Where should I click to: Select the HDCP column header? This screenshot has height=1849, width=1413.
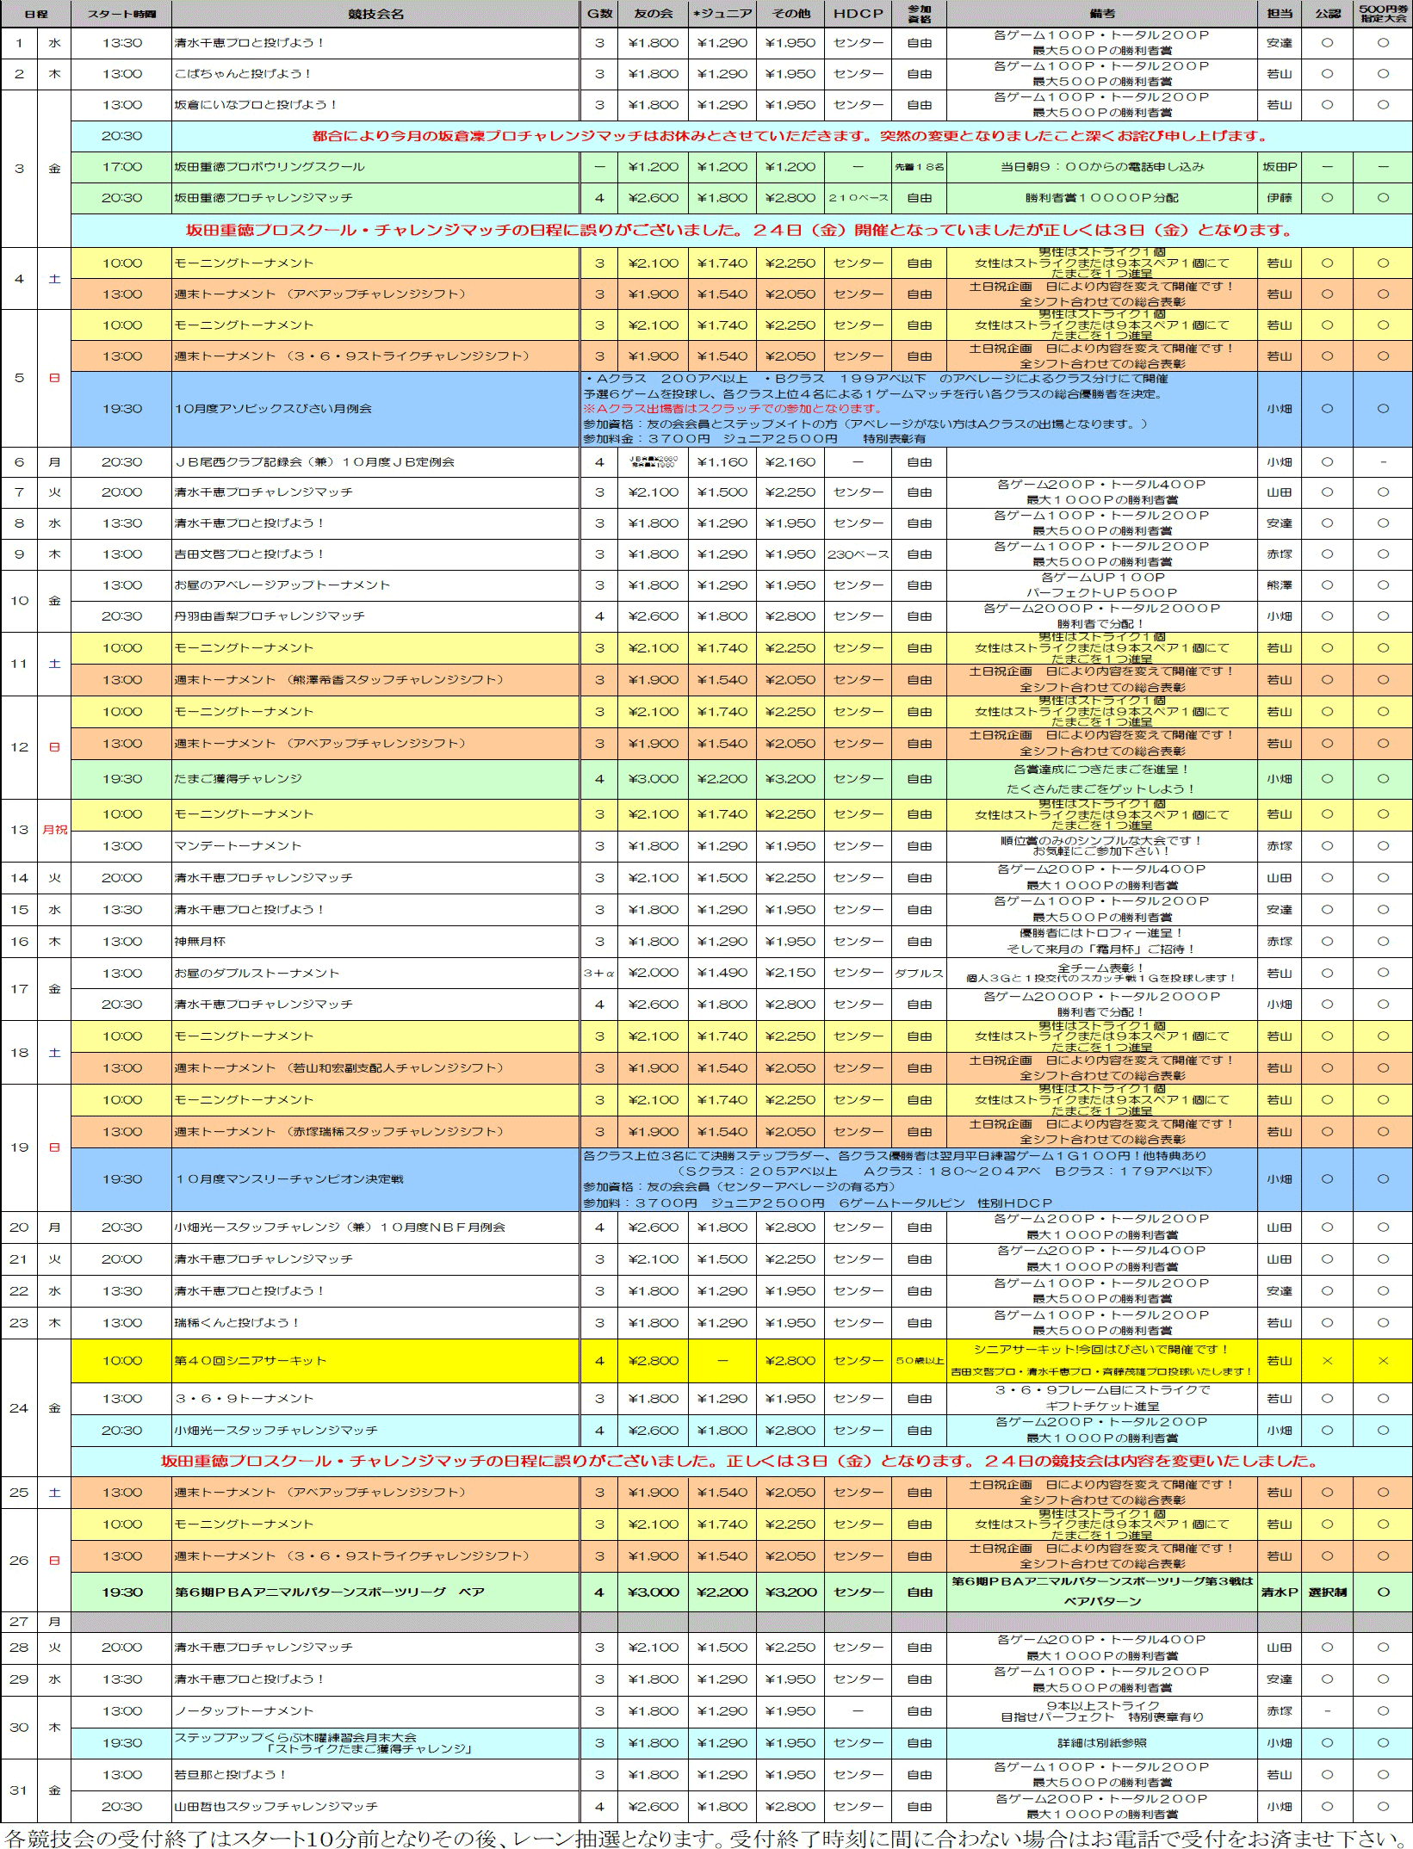tap(858, 14)
